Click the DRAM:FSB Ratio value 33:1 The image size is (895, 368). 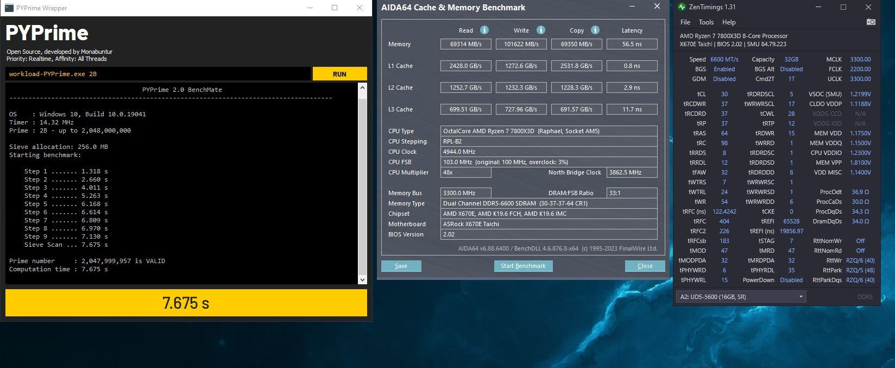(x=632, y=193)
